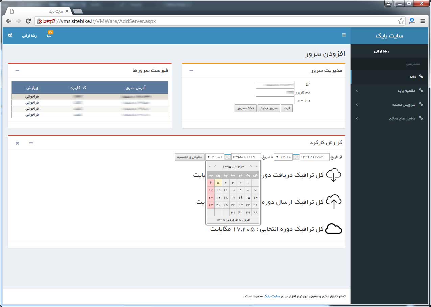The height and width of the screenshot is (307, 431).
Task: Click the browser back arrow
Action: click(8, 21)
